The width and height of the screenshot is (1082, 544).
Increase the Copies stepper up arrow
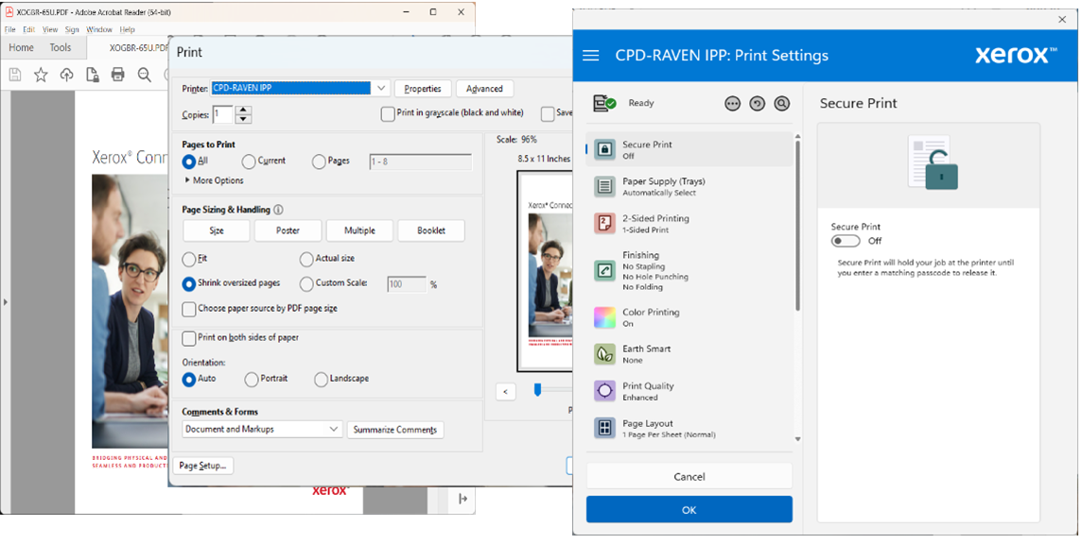[243, 110]
